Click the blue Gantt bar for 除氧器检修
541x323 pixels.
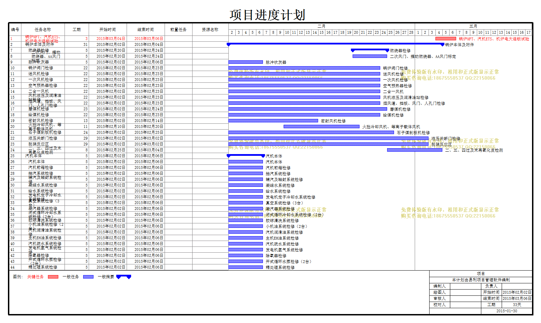(246, 255)
